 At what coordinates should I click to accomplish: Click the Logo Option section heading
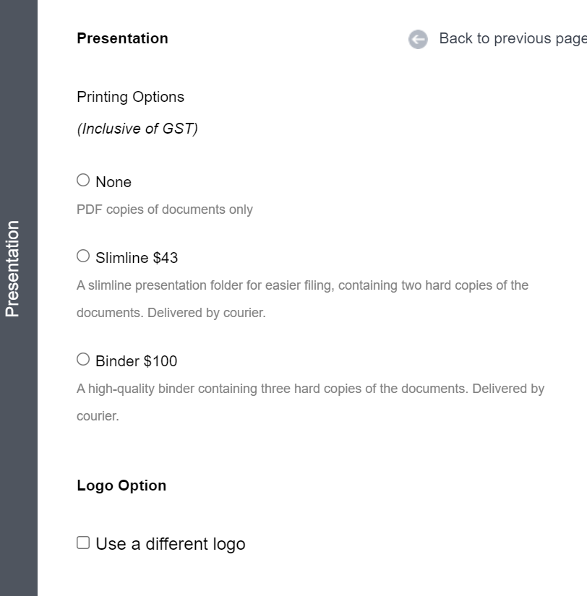click(x=121, y=485)
